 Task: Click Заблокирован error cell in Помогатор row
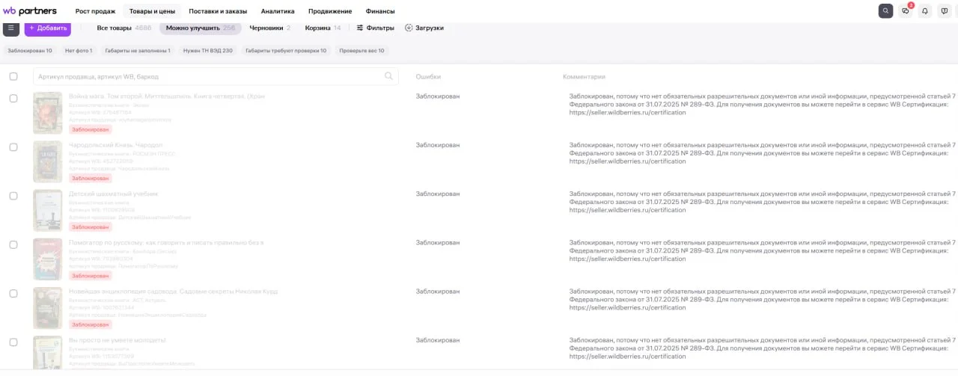pyautogui.click(x=438, y=242)
